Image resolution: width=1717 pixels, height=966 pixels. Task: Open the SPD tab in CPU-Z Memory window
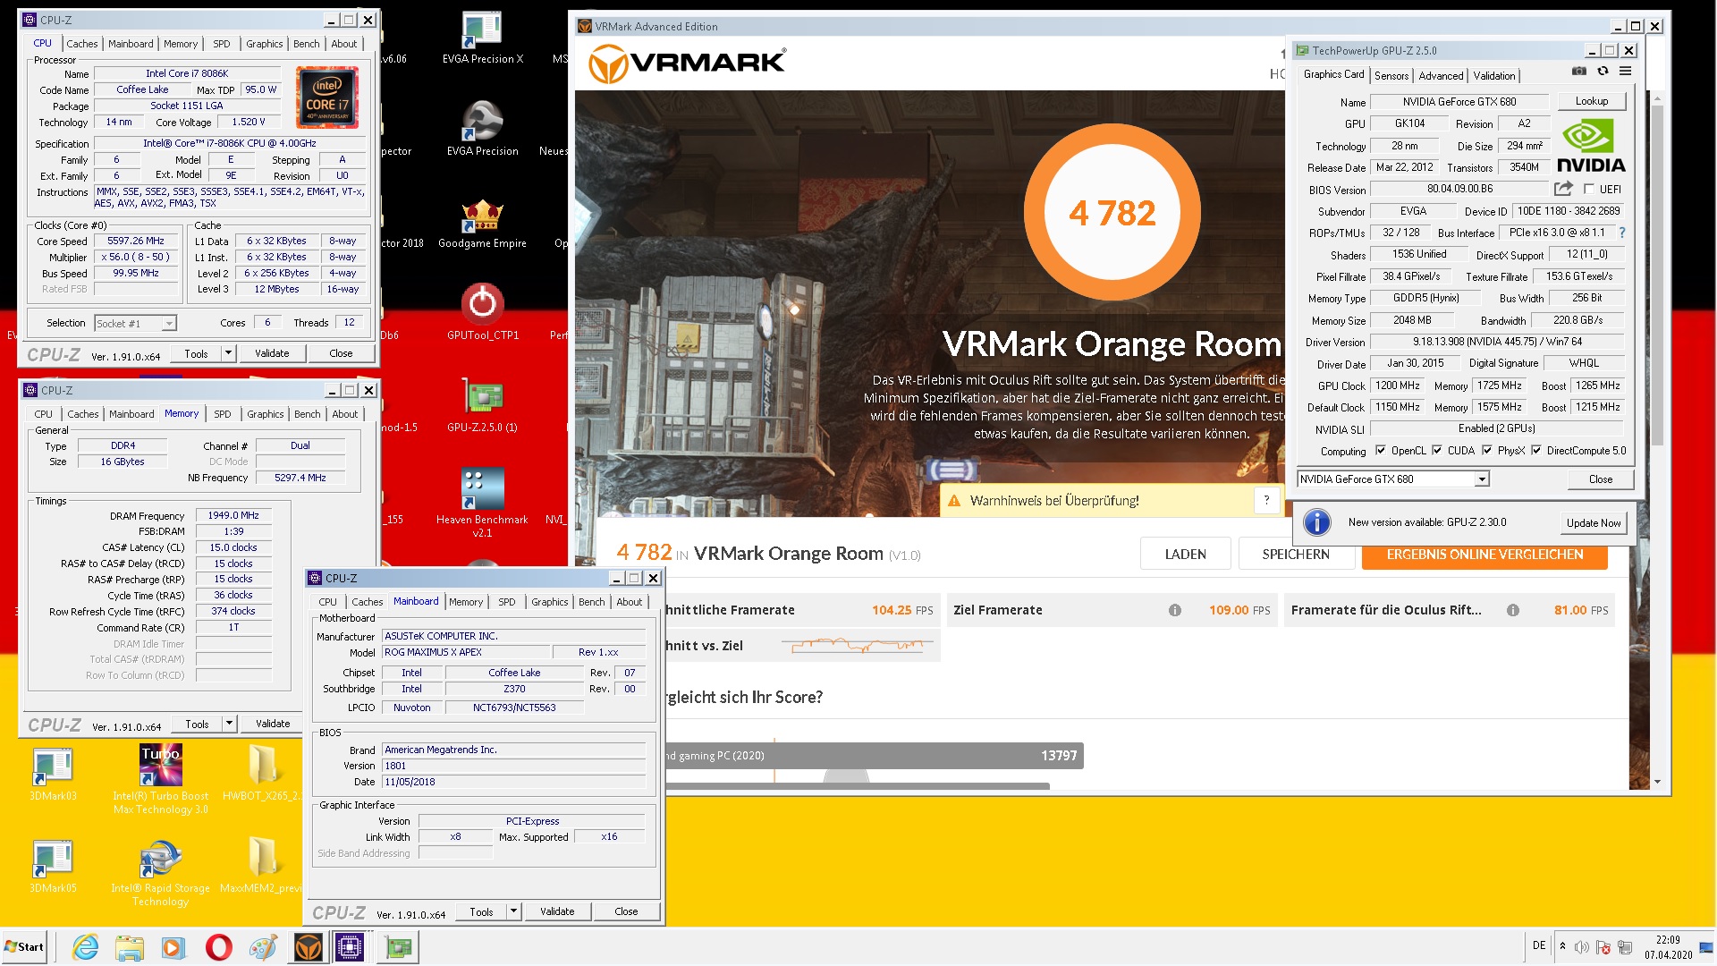[223, 414]
